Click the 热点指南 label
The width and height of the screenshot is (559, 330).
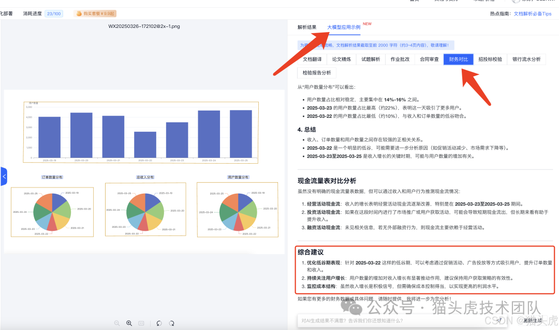point(501,14)
